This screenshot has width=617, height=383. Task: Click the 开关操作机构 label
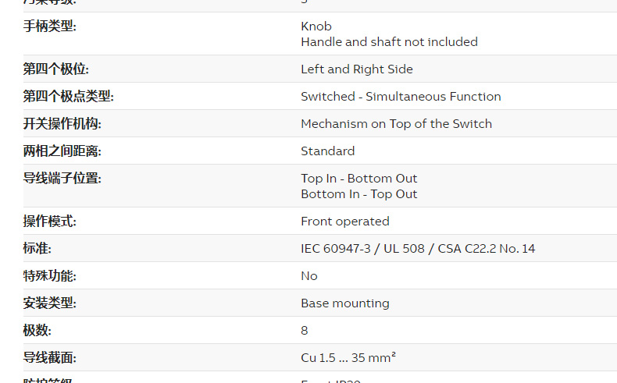(62, 124)
